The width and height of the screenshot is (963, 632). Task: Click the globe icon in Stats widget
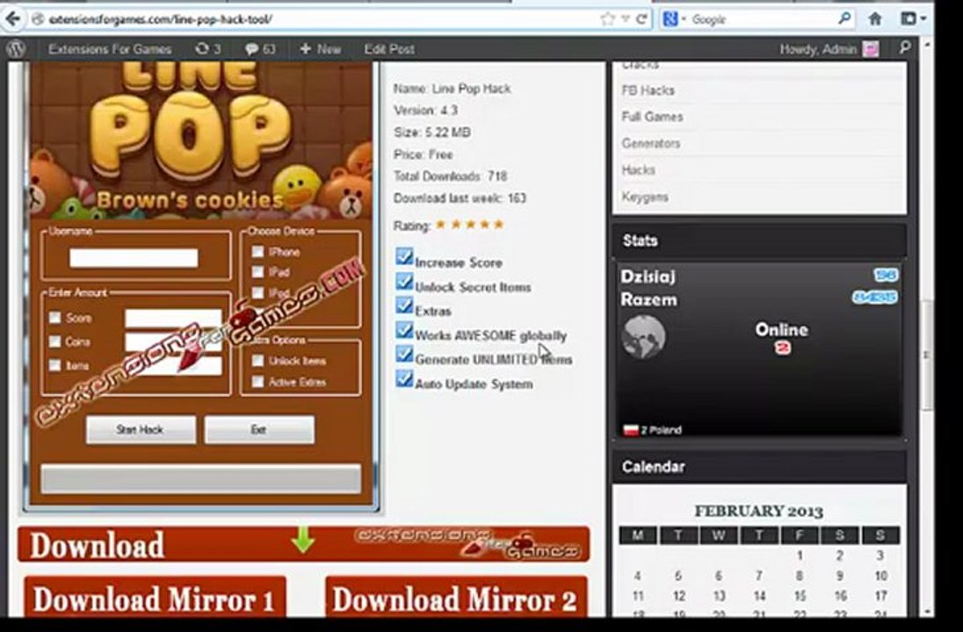(643, 337)
